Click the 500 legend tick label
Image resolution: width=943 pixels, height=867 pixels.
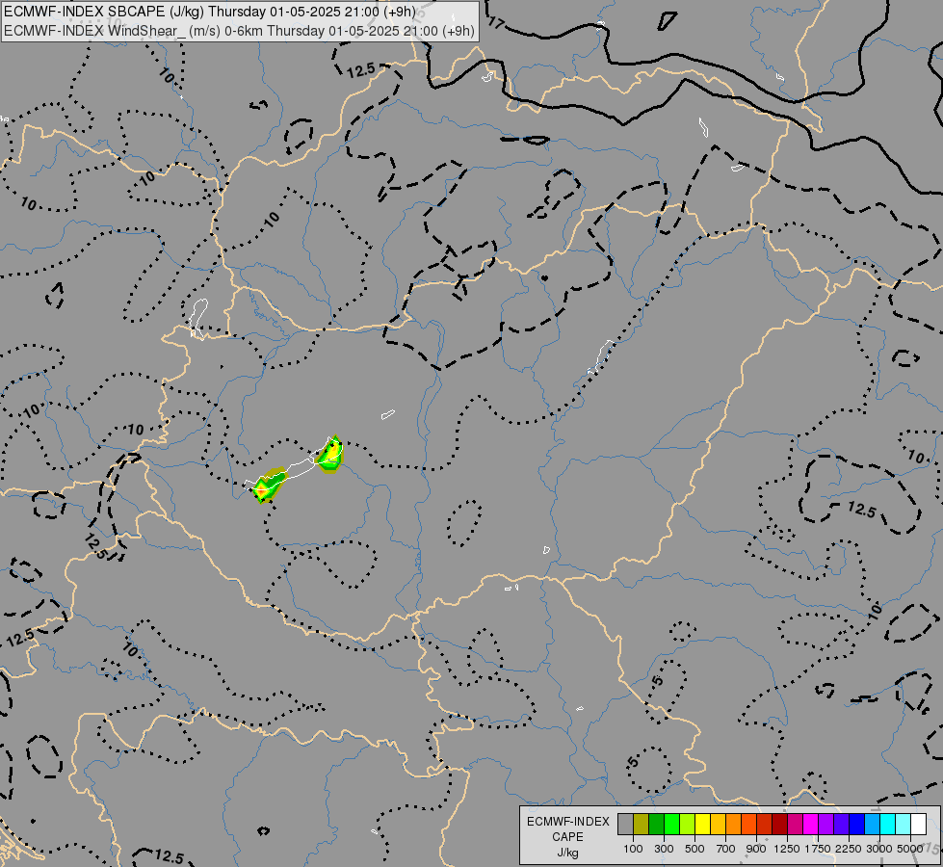pos(694,849)
